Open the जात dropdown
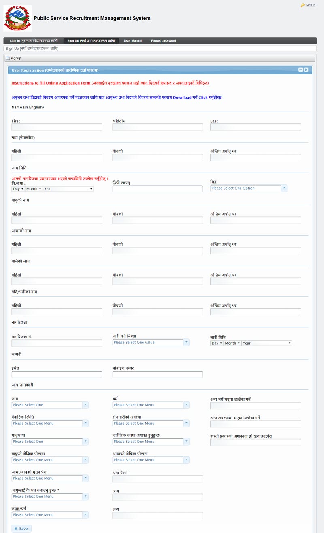Image resolution: width=324 pixels, height=533 pixels. click(x=50, y=405)
